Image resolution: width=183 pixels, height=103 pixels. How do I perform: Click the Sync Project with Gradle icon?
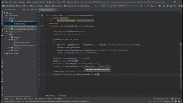168,6
